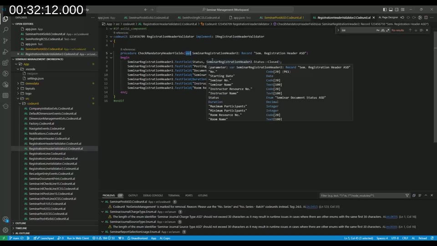
Task: Open Customize Layout icon
Action: coord(403,10)
